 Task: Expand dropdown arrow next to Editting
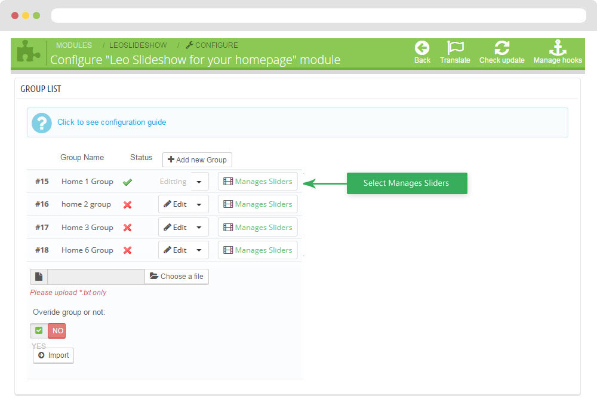click(199, 182)
